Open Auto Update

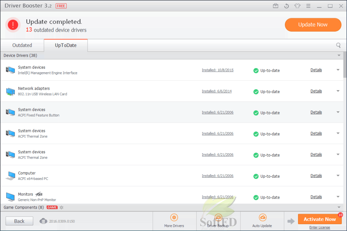click(262, 221)
